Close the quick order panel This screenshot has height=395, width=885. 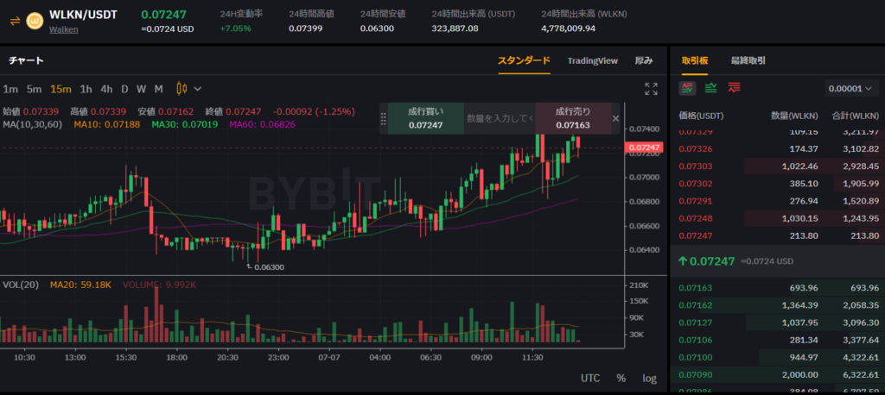(x=615, y=118)
